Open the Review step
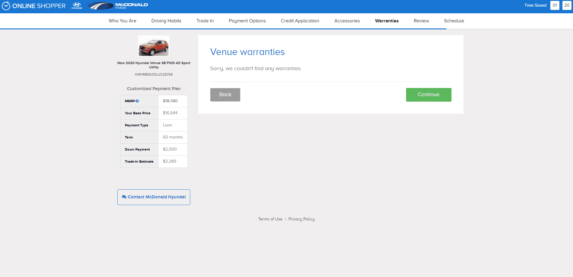 pyautogui.click(x=421, y=21)
